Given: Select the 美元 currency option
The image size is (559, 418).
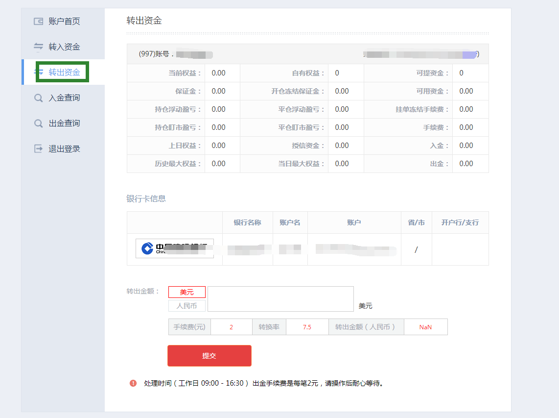Looking at the screenshot, I should [x=187, y=292].
